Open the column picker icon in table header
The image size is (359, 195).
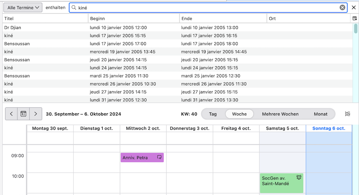354,18
